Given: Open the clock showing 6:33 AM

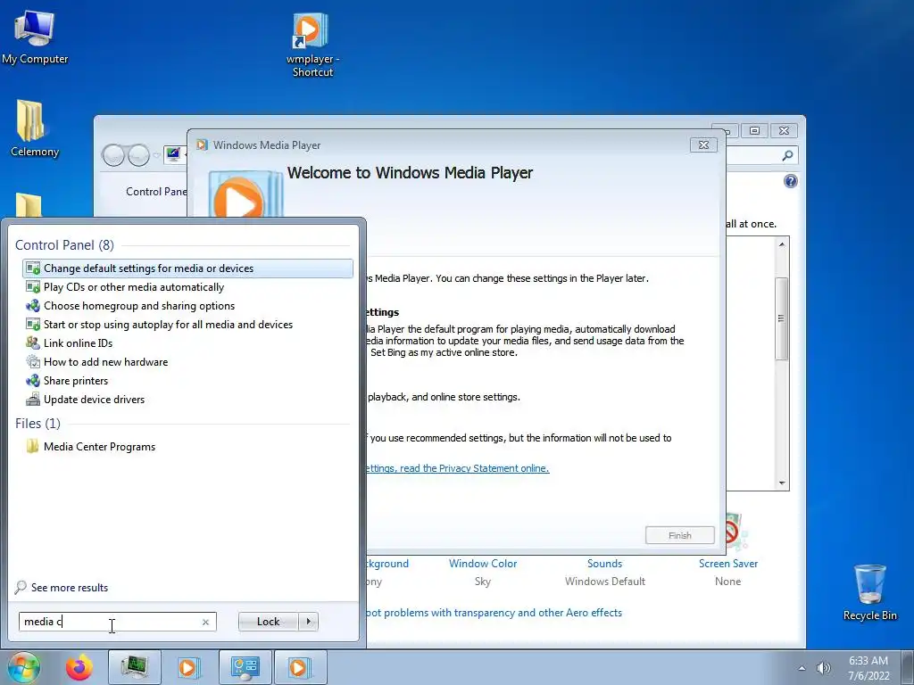Looking at the screenshot, I should pyautogui.click(x=868, y=668).
